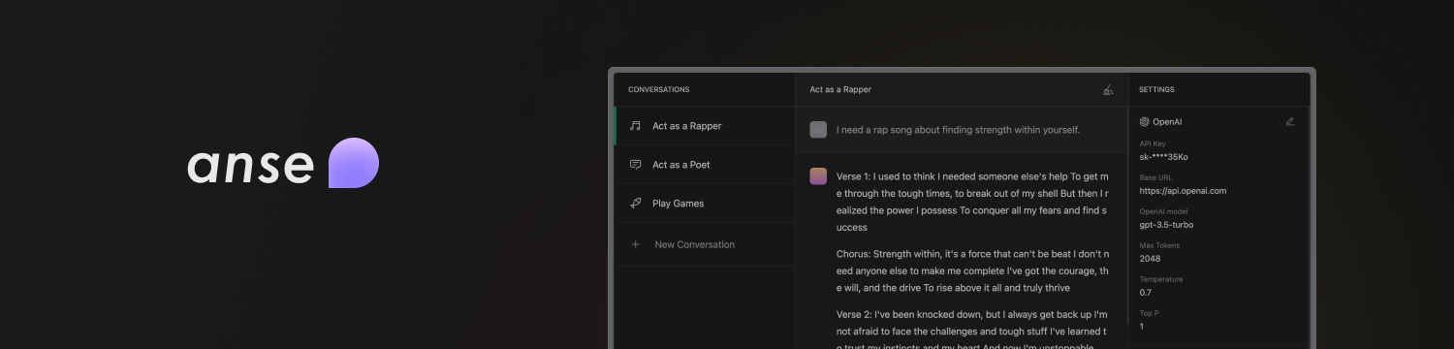Viewport: 1454px width, 349px height.
Task: Click the plus icon for New Conversation
Action: pyautogui.click(x=636, y=244)
